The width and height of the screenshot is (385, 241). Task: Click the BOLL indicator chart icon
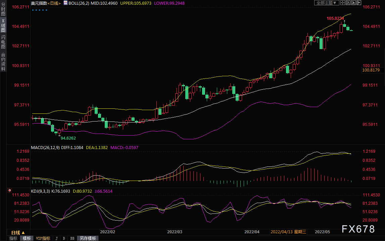point(66,3)
